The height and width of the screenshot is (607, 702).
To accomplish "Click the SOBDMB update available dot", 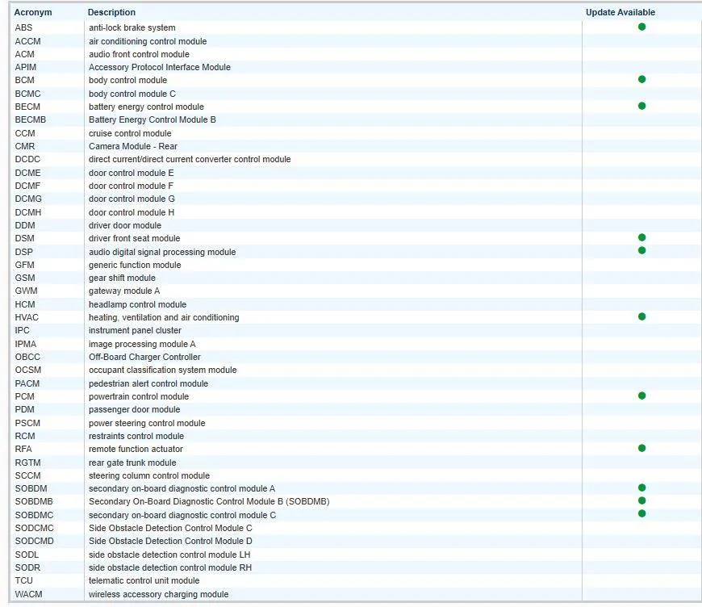I will coord(641,500).
